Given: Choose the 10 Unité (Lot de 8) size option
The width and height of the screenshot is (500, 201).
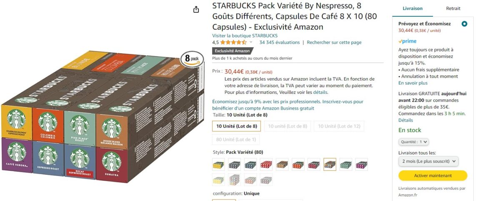Looking at the screenshot, I should click(237, 126).
